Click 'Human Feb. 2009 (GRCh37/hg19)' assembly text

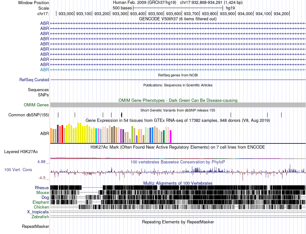coord(144,3)
